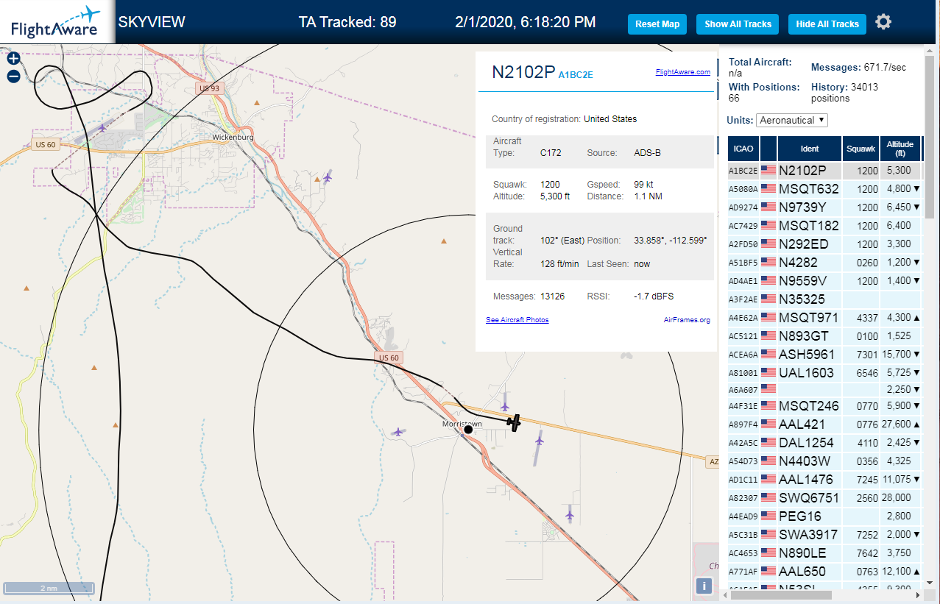This screenshot has width=940, height=604.
Task: Zoom out on the map
Action: 13,76
